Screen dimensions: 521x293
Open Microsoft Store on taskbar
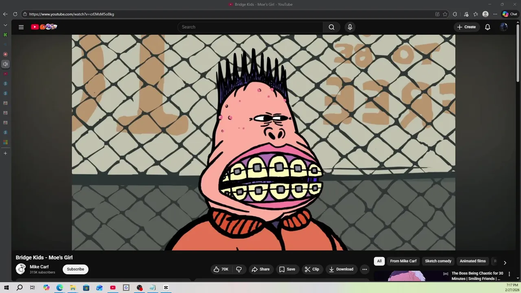(x=86, y=288)
